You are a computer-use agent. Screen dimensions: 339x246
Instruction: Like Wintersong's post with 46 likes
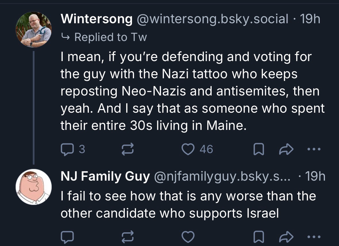[189, 149]
